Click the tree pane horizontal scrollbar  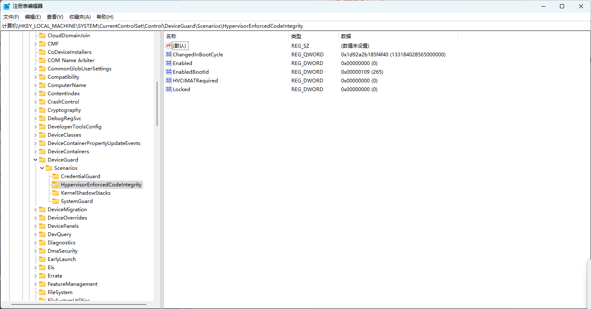coord(79,305)
